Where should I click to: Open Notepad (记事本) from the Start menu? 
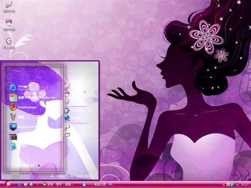click(18, 146)
